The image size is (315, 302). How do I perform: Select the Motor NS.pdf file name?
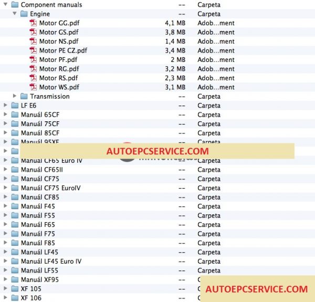[x=59, y=41]
